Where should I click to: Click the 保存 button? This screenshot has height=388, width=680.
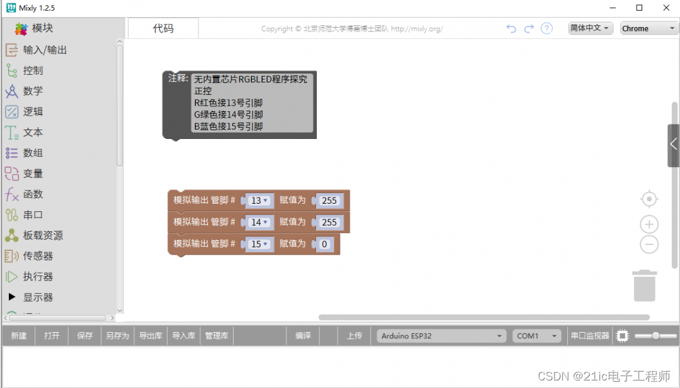[84, 336]
